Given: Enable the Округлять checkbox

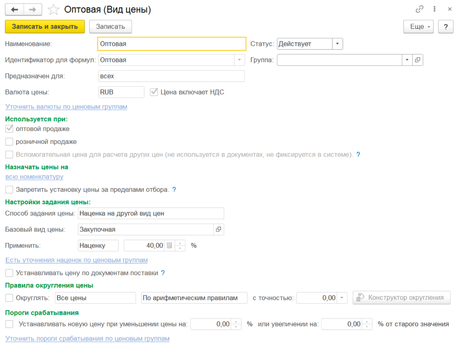Looking at the screenshot, I should (9, 298).
